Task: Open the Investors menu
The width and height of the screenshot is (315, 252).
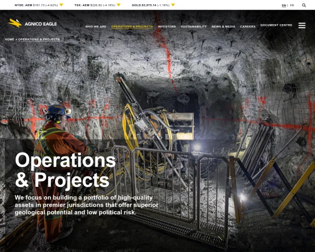Action: coord(167,26)
